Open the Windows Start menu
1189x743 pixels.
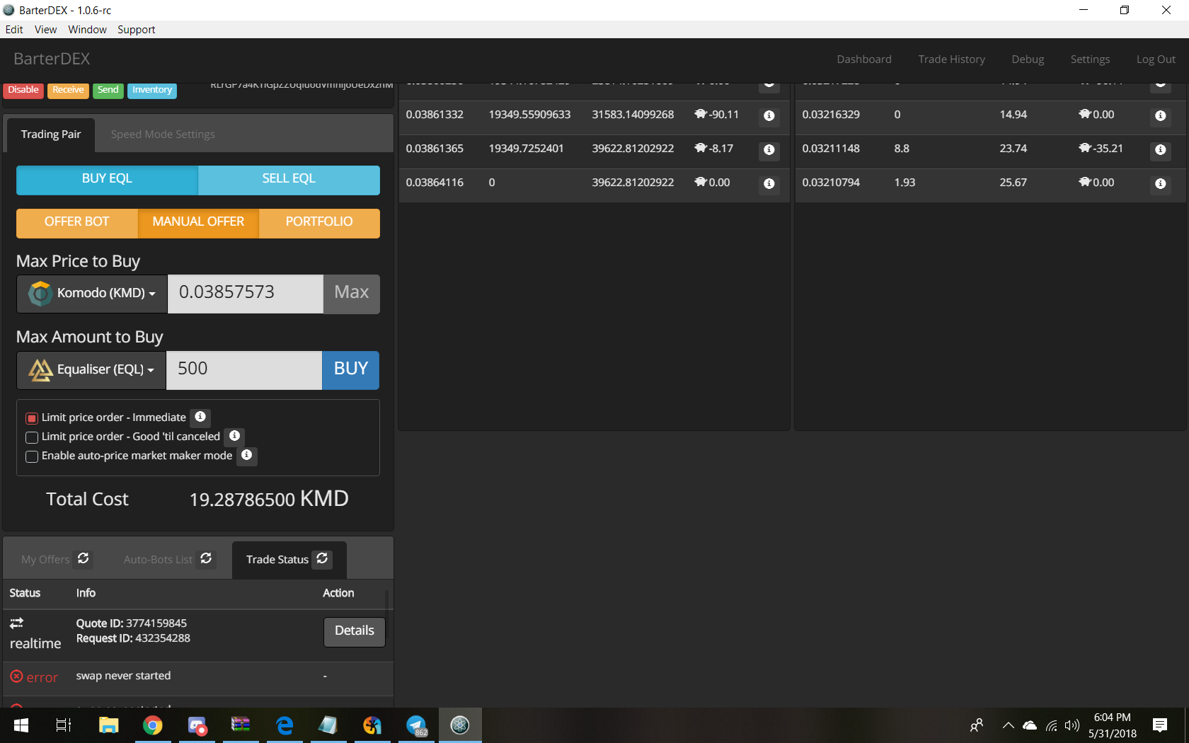[x=21, y=725]
